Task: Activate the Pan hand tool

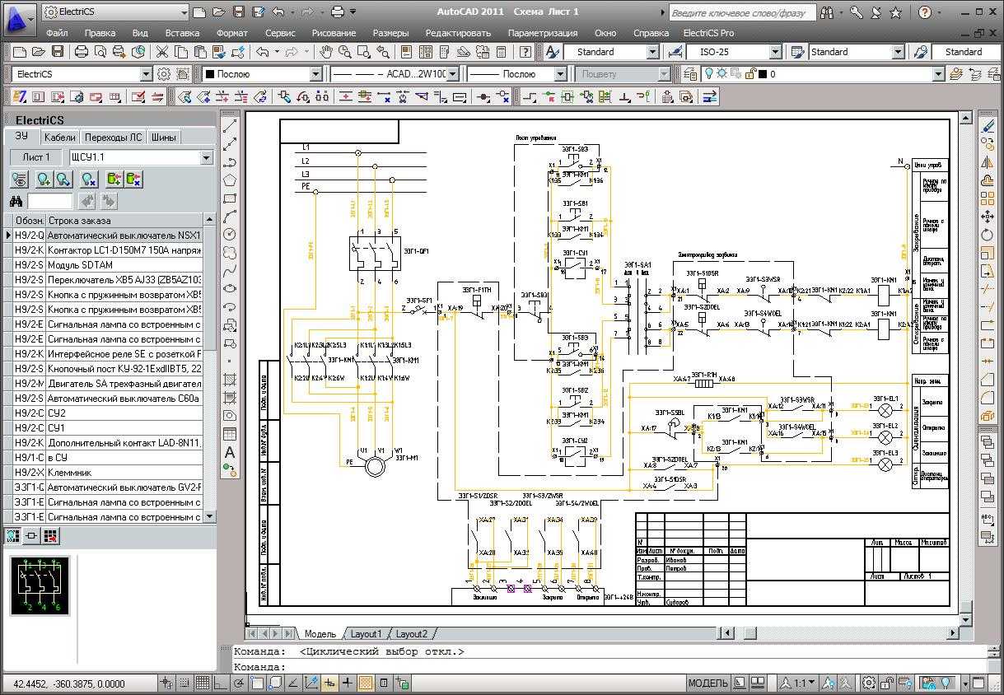Action: [x=326, y=52]
